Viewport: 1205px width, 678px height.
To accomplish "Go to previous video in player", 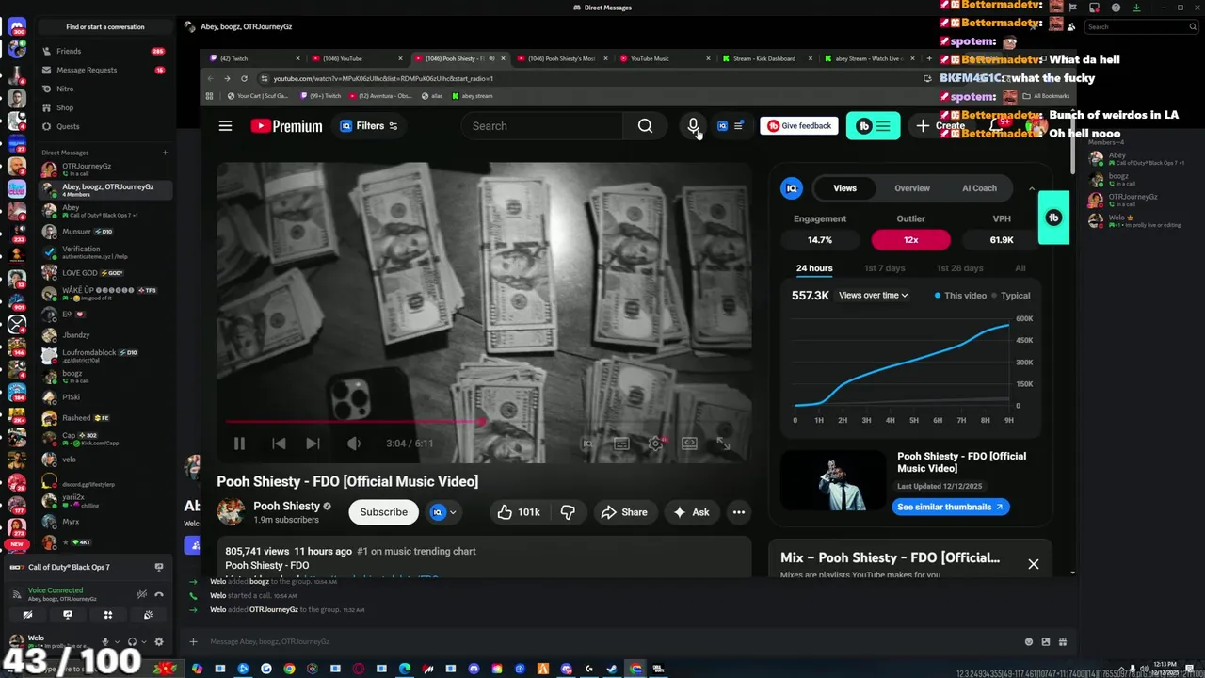I will click(x=279, y=444).
